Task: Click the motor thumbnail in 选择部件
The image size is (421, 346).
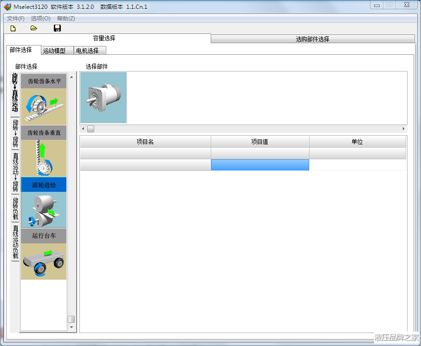Action: coord(104,98)
